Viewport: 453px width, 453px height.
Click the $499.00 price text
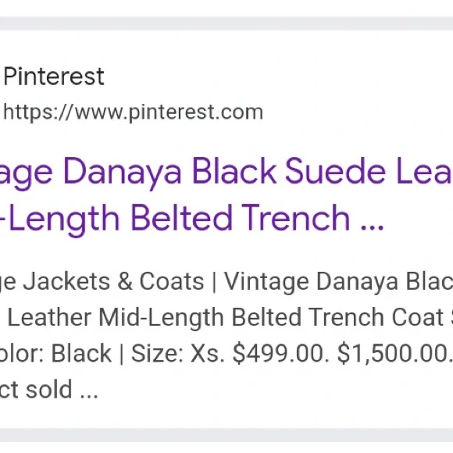pyautogui.click(x=281, y=353)
